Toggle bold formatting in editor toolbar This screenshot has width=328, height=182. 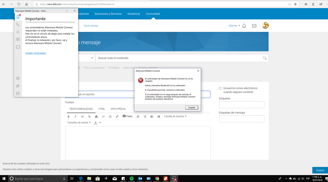tap(68, 117)
